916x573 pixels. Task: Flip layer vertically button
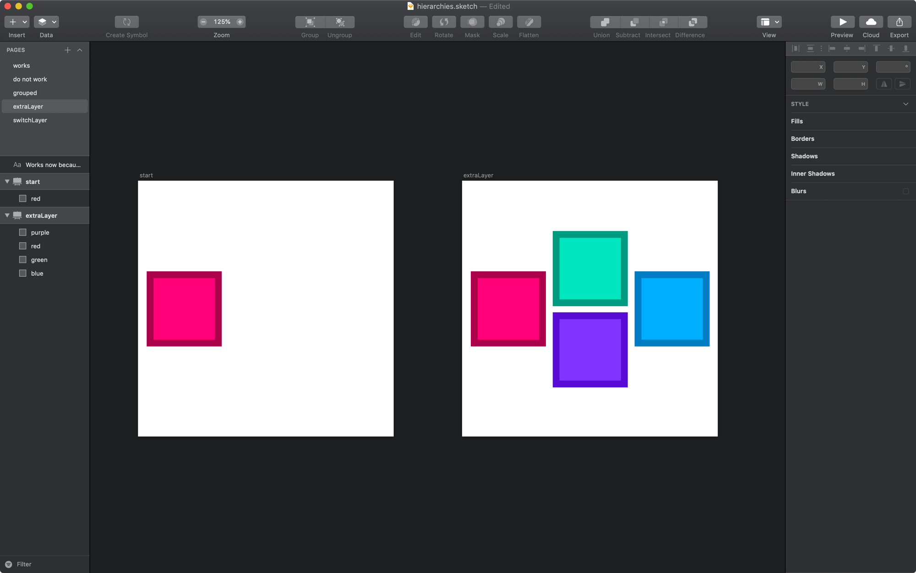click(x=902, y=84)
